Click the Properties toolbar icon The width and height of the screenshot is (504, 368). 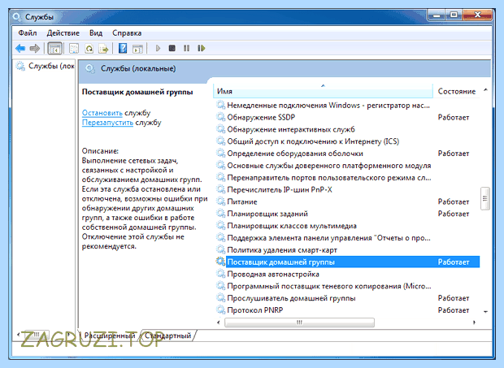click(x=74, y=49)
